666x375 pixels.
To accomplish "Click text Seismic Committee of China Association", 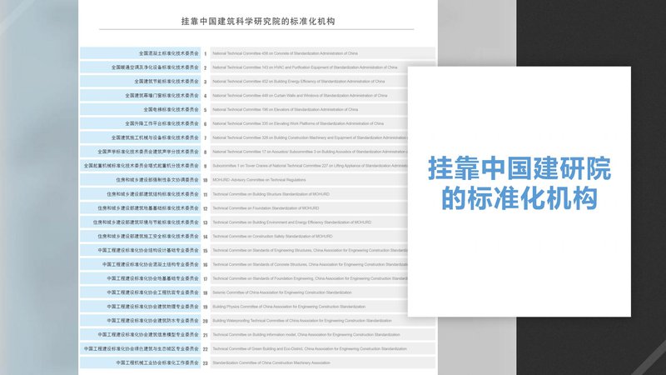I will click(x=282, y=292).
